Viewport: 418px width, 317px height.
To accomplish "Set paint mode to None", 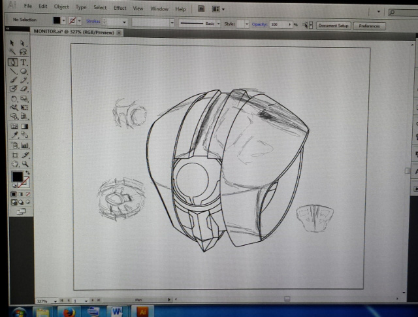I will pos(27,194).
